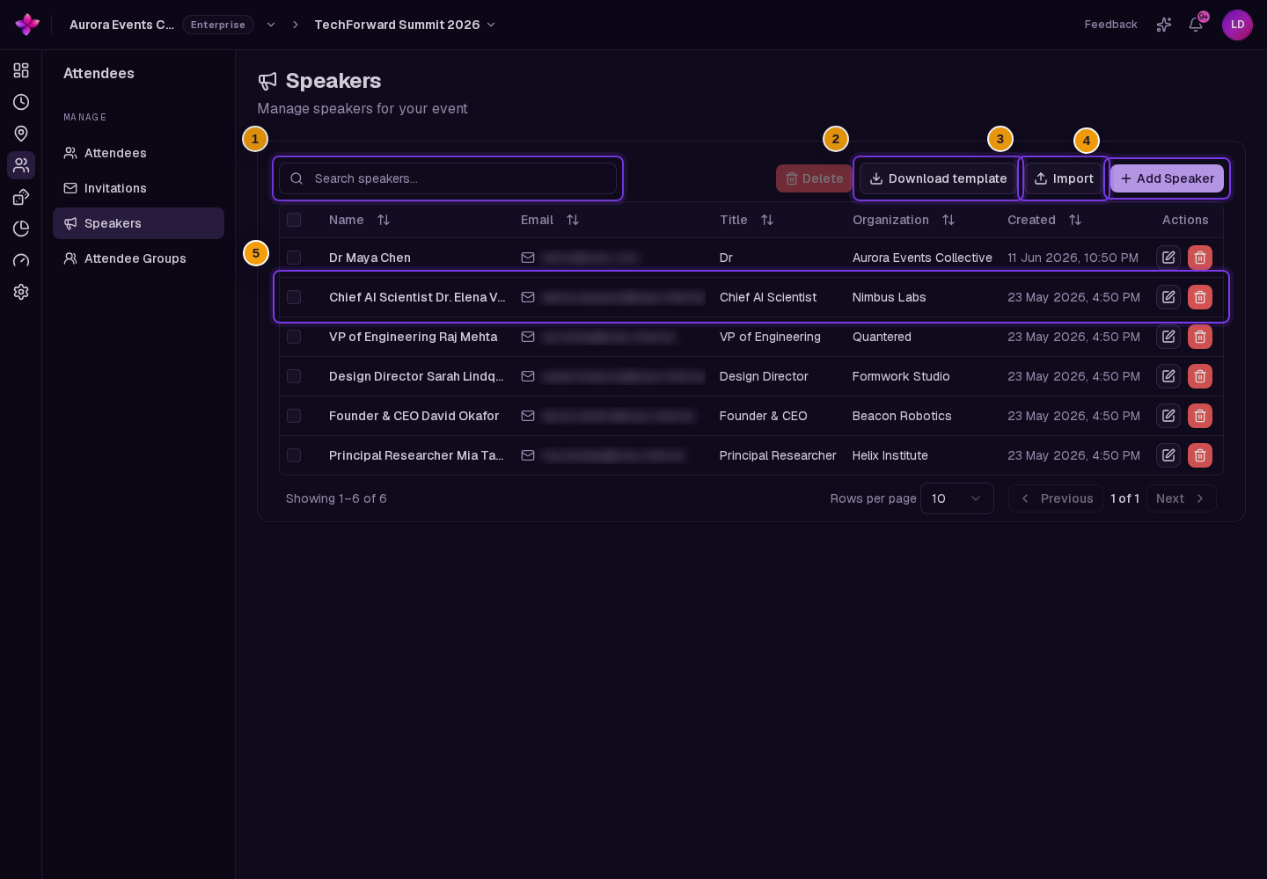Viewport: 1267px width, 879px height.
Task: Open the pie chart analytics sidebar icon
Action: click(21, 229)
